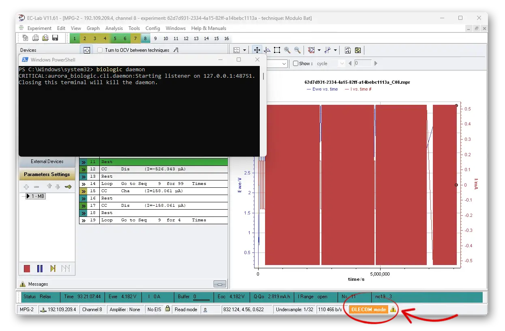This screenshot has width=505, height=331.
Task: Toggle the arrow marker on sequence row 17
Action: tap(83, 206)
